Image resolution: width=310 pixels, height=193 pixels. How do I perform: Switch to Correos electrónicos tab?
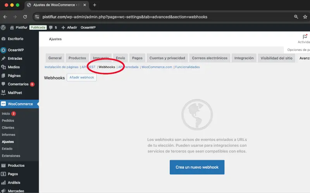pos(210,58)
